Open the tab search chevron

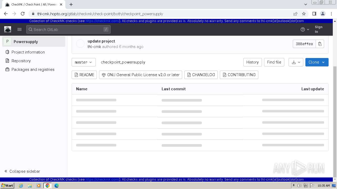[x=305, y=4]
